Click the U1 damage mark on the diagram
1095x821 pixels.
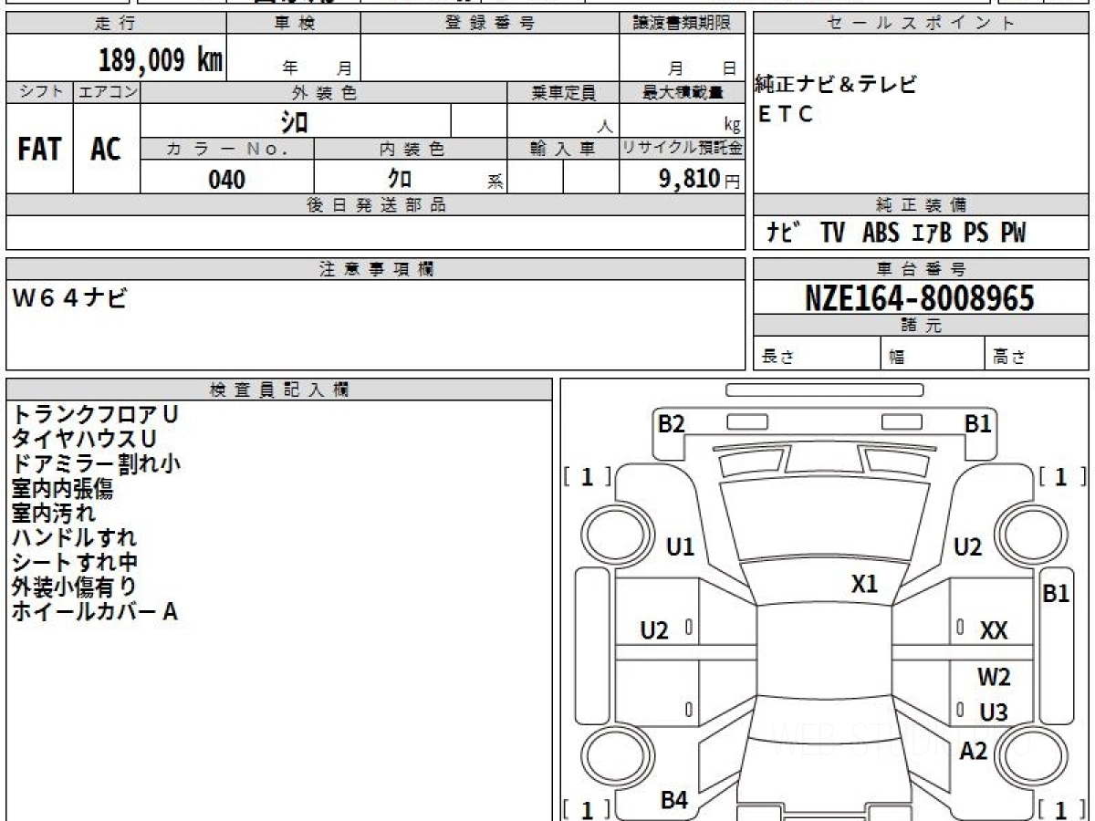[681, 547]
